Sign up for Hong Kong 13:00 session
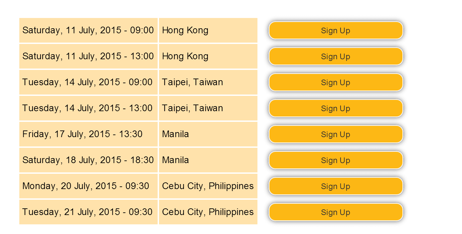This screenshot has width=462, height=234. point(336,56)
